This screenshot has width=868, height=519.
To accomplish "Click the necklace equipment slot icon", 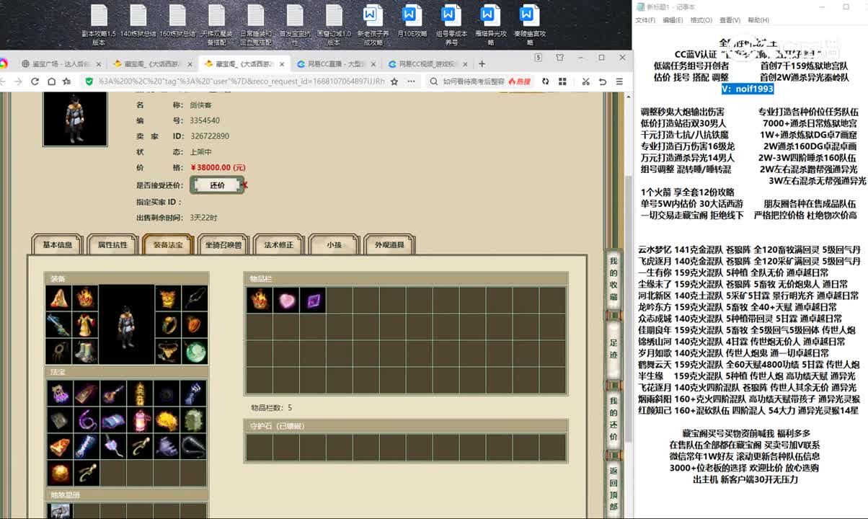I will point(168,351).
